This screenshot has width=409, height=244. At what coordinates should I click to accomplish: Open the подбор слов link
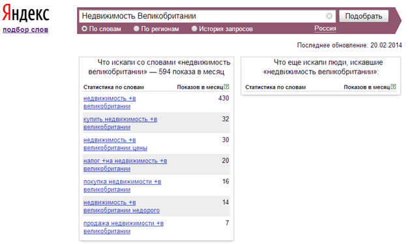click(25, 30)
